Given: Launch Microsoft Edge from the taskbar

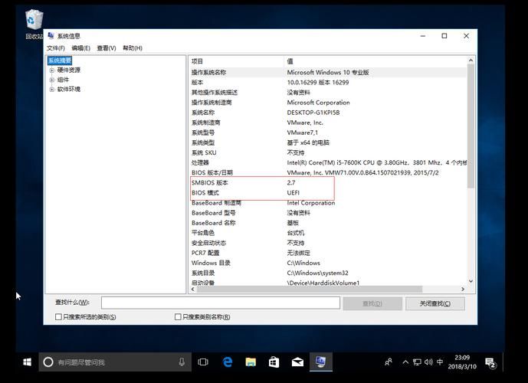Looking at the screenshot, I should (228, 362).
